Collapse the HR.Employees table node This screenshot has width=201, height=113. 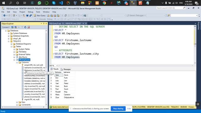[x=14, y=60]
